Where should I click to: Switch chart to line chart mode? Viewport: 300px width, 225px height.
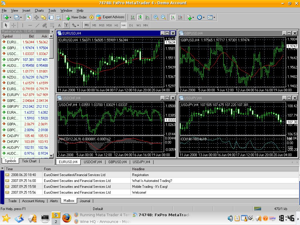147,17
